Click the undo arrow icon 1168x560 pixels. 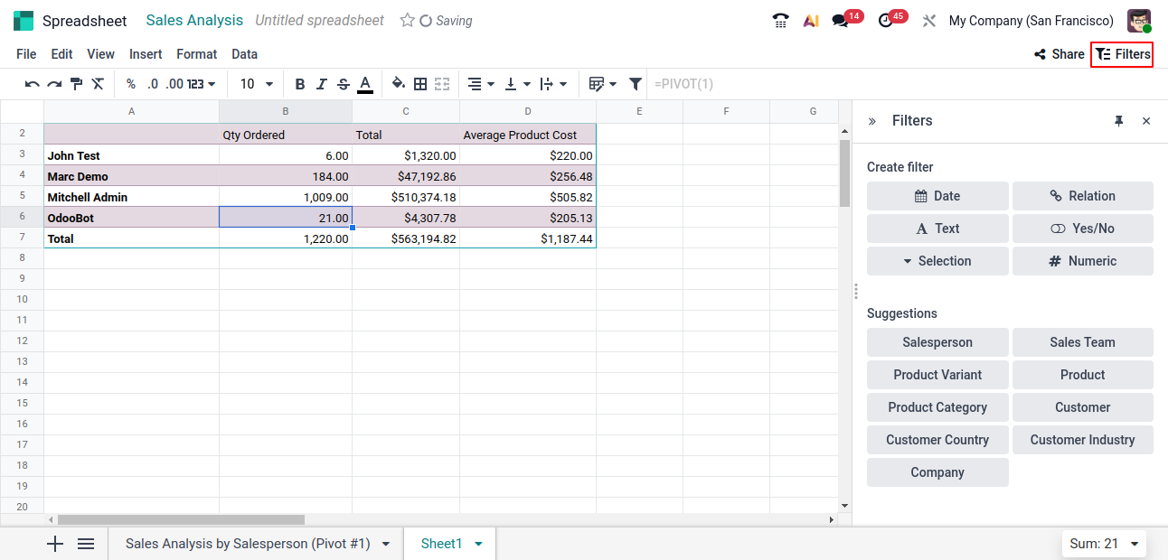(x=32, y=84)
